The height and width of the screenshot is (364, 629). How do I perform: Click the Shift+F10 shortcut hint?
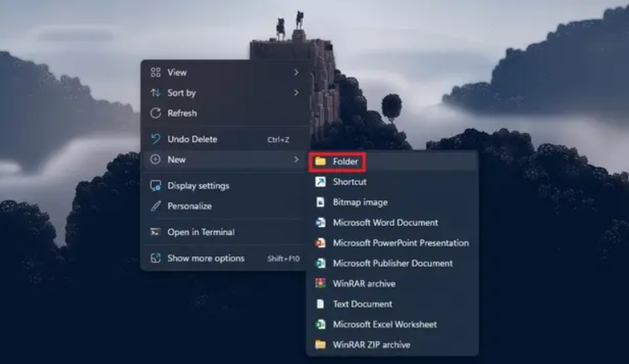[x=284, y=259]
